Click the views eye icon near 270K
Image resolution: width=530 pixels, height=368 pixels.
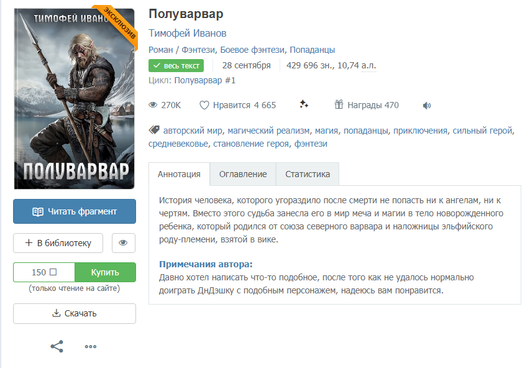[x=153, y=105]
